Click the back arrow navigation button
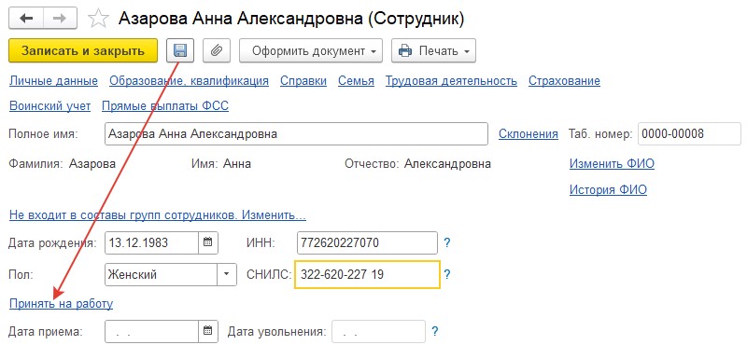The height and width of the screenshot is (345, 747). click(x=26, y=19)
